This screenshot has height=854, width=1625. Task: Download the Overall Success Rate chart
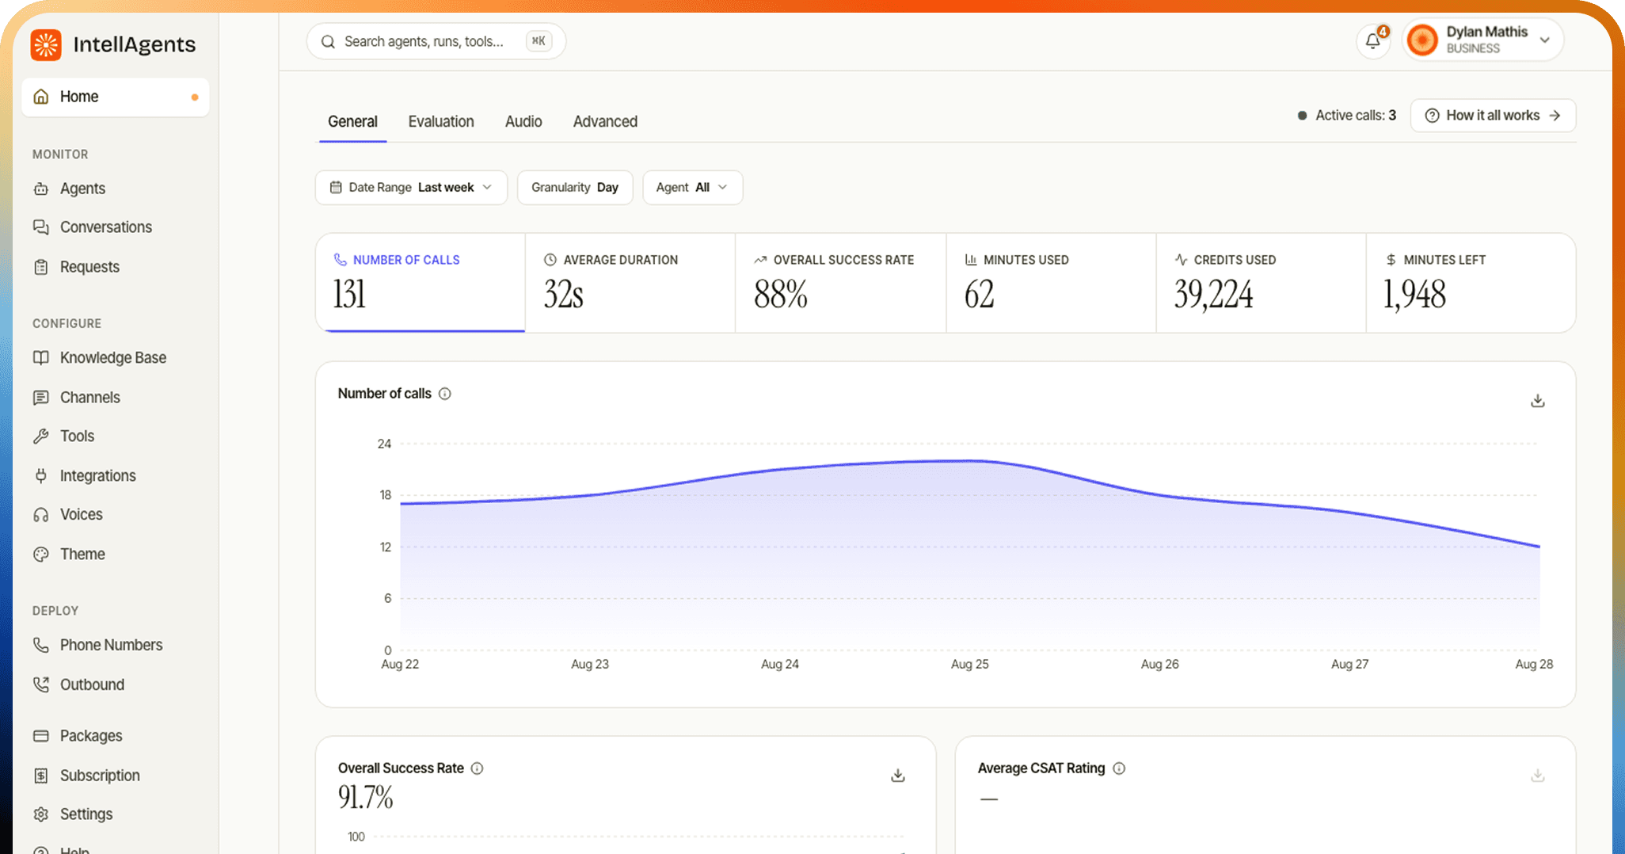click(898, 776)
